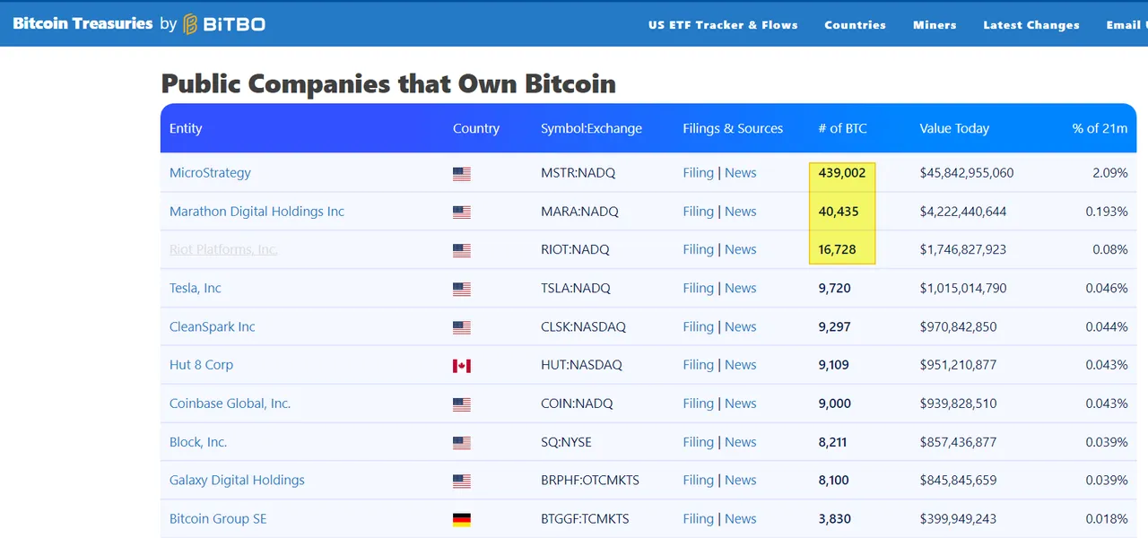The image size is (1148, 538).
Task: Click the US flag in Block, Inc. row
Action: pyautogui.click(x=462, y=443)
